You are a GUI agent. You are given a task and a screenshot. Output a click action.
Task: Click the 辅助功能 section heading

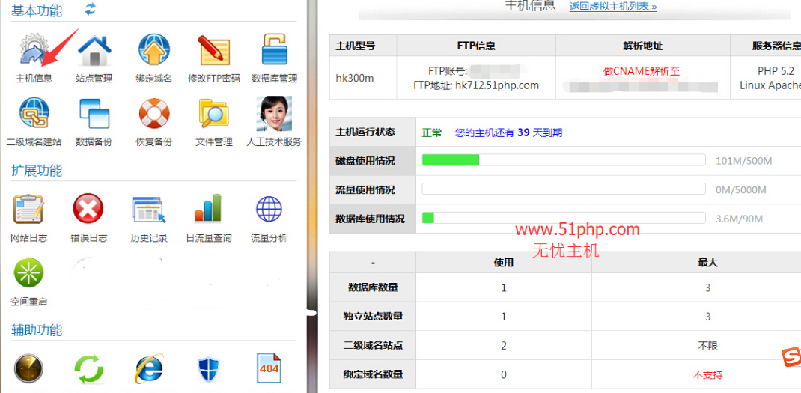(x=37, y=330)
